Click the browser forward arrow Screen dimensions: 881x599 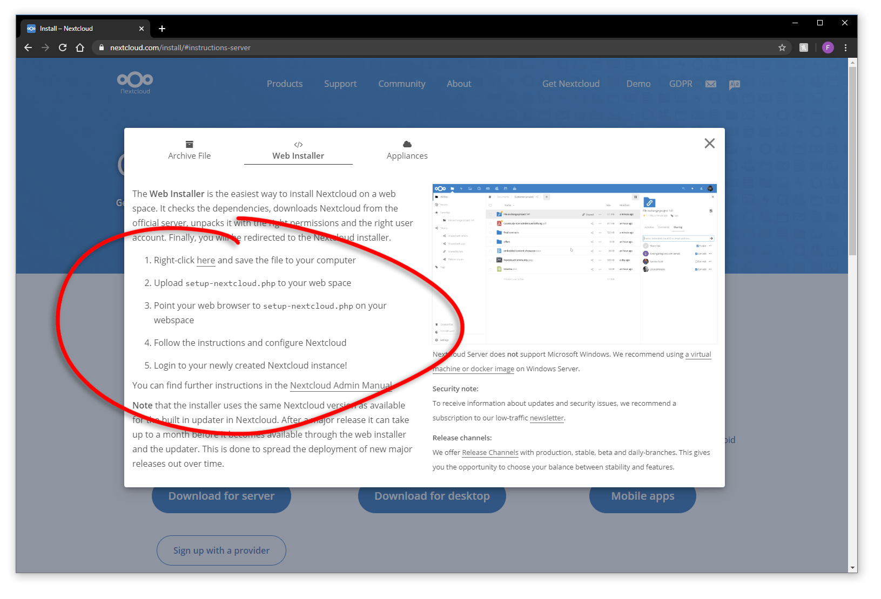click(45, 47)
